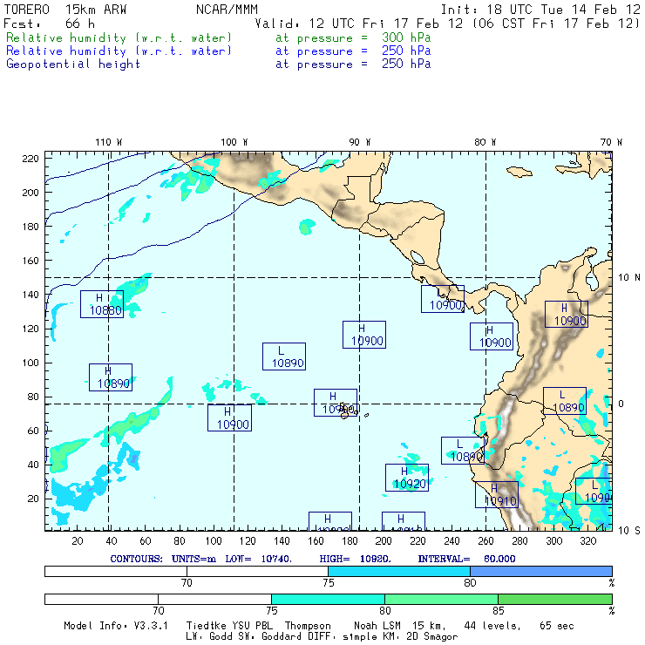
Task: Click the 'H 10910' label box
Action: (497, 494)
